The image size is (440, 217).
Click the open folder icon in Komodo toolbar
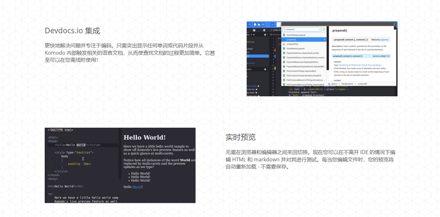click(x=259, y=24)
